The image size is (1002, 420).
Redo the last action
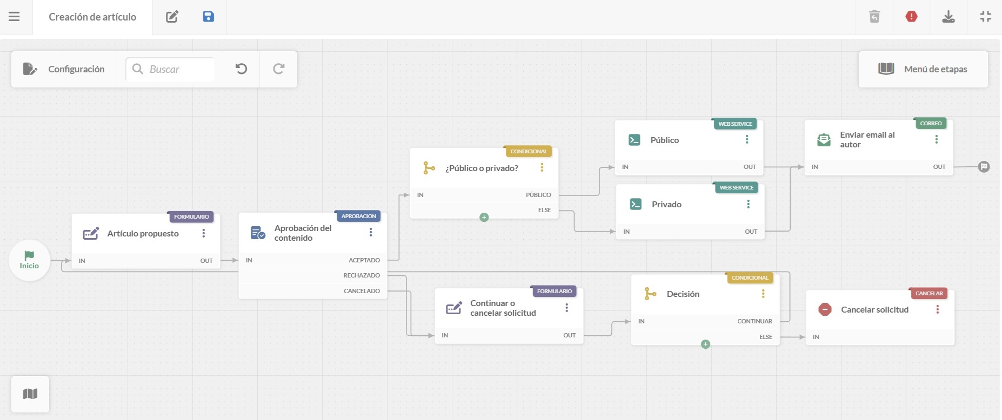[x=279, y=69]
